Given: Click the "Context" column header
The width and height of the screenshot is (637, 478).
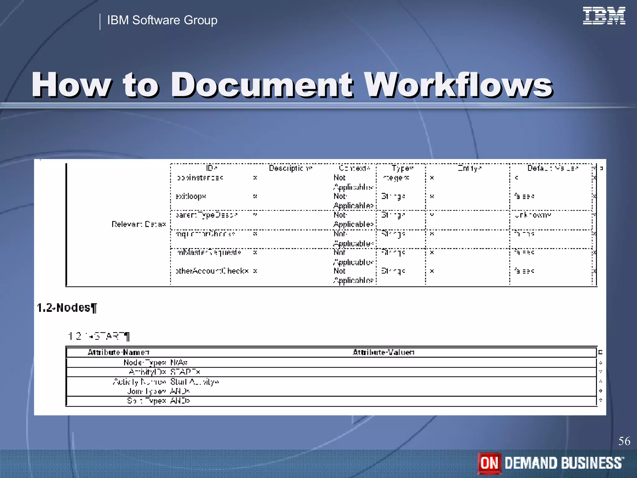Looking at the screenshot, I should (x=354, y=168).
